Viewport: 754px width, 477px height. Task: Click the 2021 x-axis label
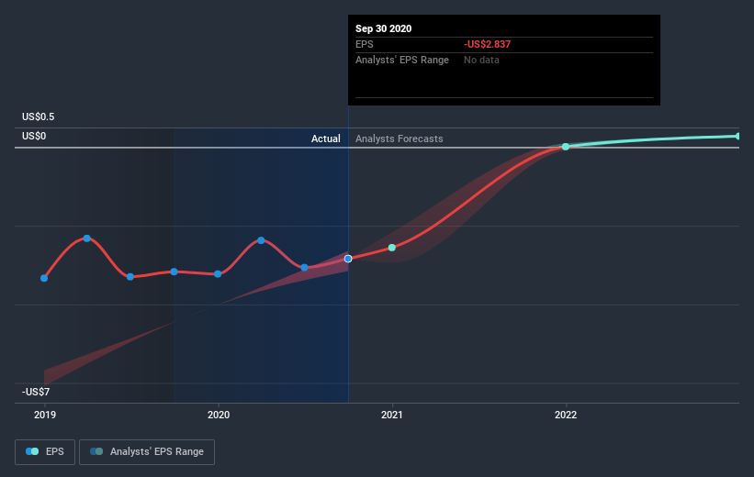392,415
